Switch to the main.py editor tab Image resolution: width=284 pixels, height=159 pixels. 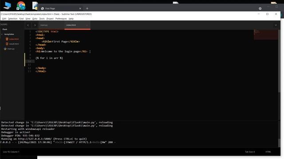(51, 25)
